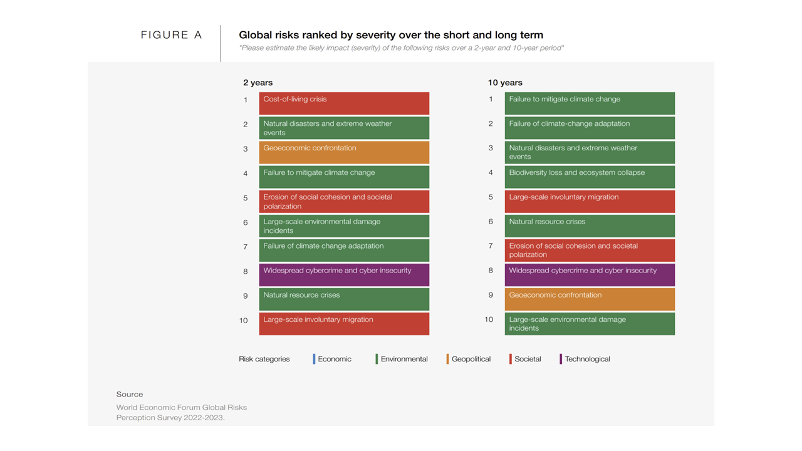Click the Environmental legend marker
Image resolution: width=802 pixels, height=451 pixels.
click(375, 358)
